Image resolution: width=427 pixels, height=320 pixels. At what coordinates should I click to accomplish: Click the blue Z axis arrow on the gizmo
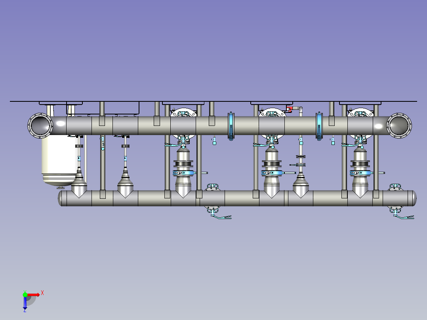pyautogui.click(x=25, y=303)
